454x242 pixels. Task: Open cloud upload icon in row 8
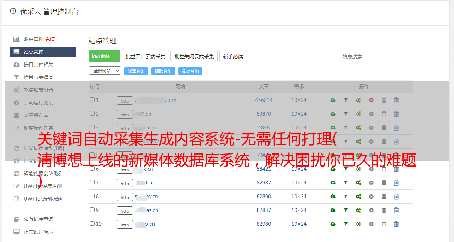click(x=333, y=196)
